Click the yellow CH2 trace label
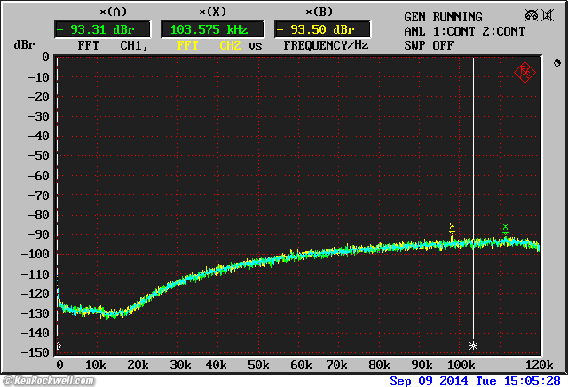The image size is (568, 387). point(229,44)
